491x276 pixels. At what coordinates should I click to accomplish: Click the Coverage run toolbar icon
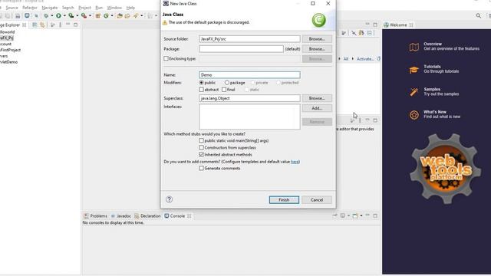71,15
